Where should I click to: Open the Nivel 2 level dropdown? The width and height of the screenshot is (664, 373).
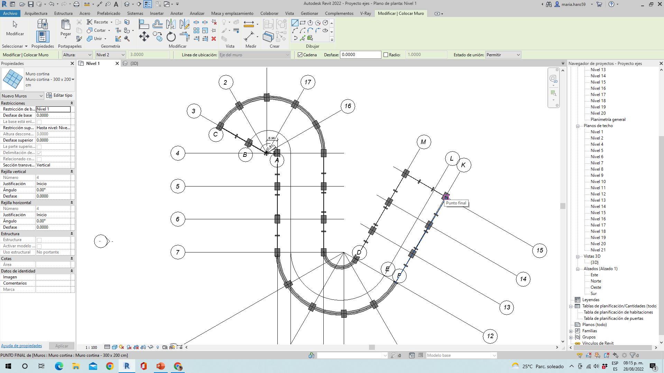[x=110, y=55]
